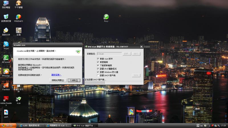Launch the Funshion desktop shortcut
This screenshot has height=128, width=228.
pos(6,86)
